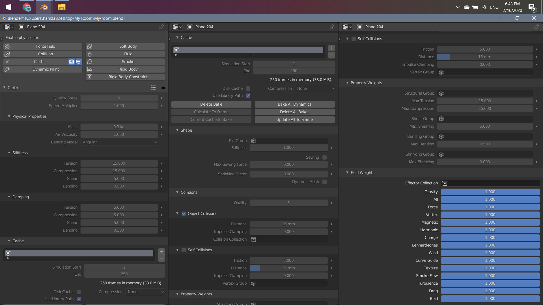Adjust Self Collisions Distance slider in the right panel
The width and height of the screenshot is (543, 305).
click(485, 57)
